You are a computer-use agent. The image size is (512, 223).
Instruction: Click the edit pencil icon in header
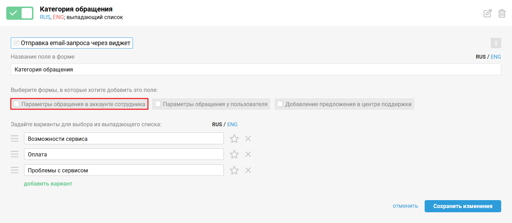(488, 14)
